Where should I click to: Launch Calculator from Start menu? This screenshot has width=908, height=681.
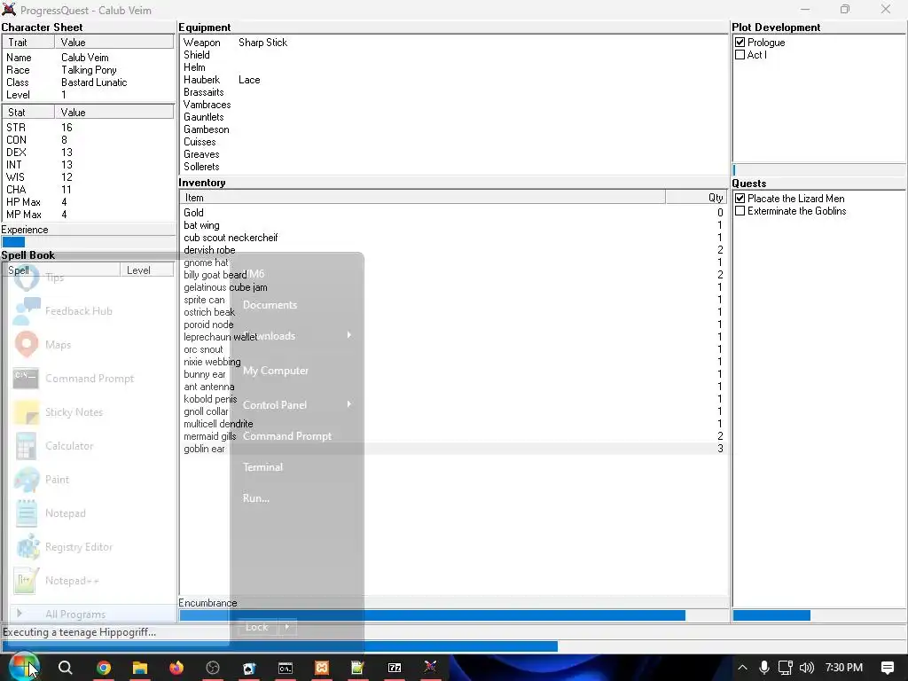click(x=69, y=446)
